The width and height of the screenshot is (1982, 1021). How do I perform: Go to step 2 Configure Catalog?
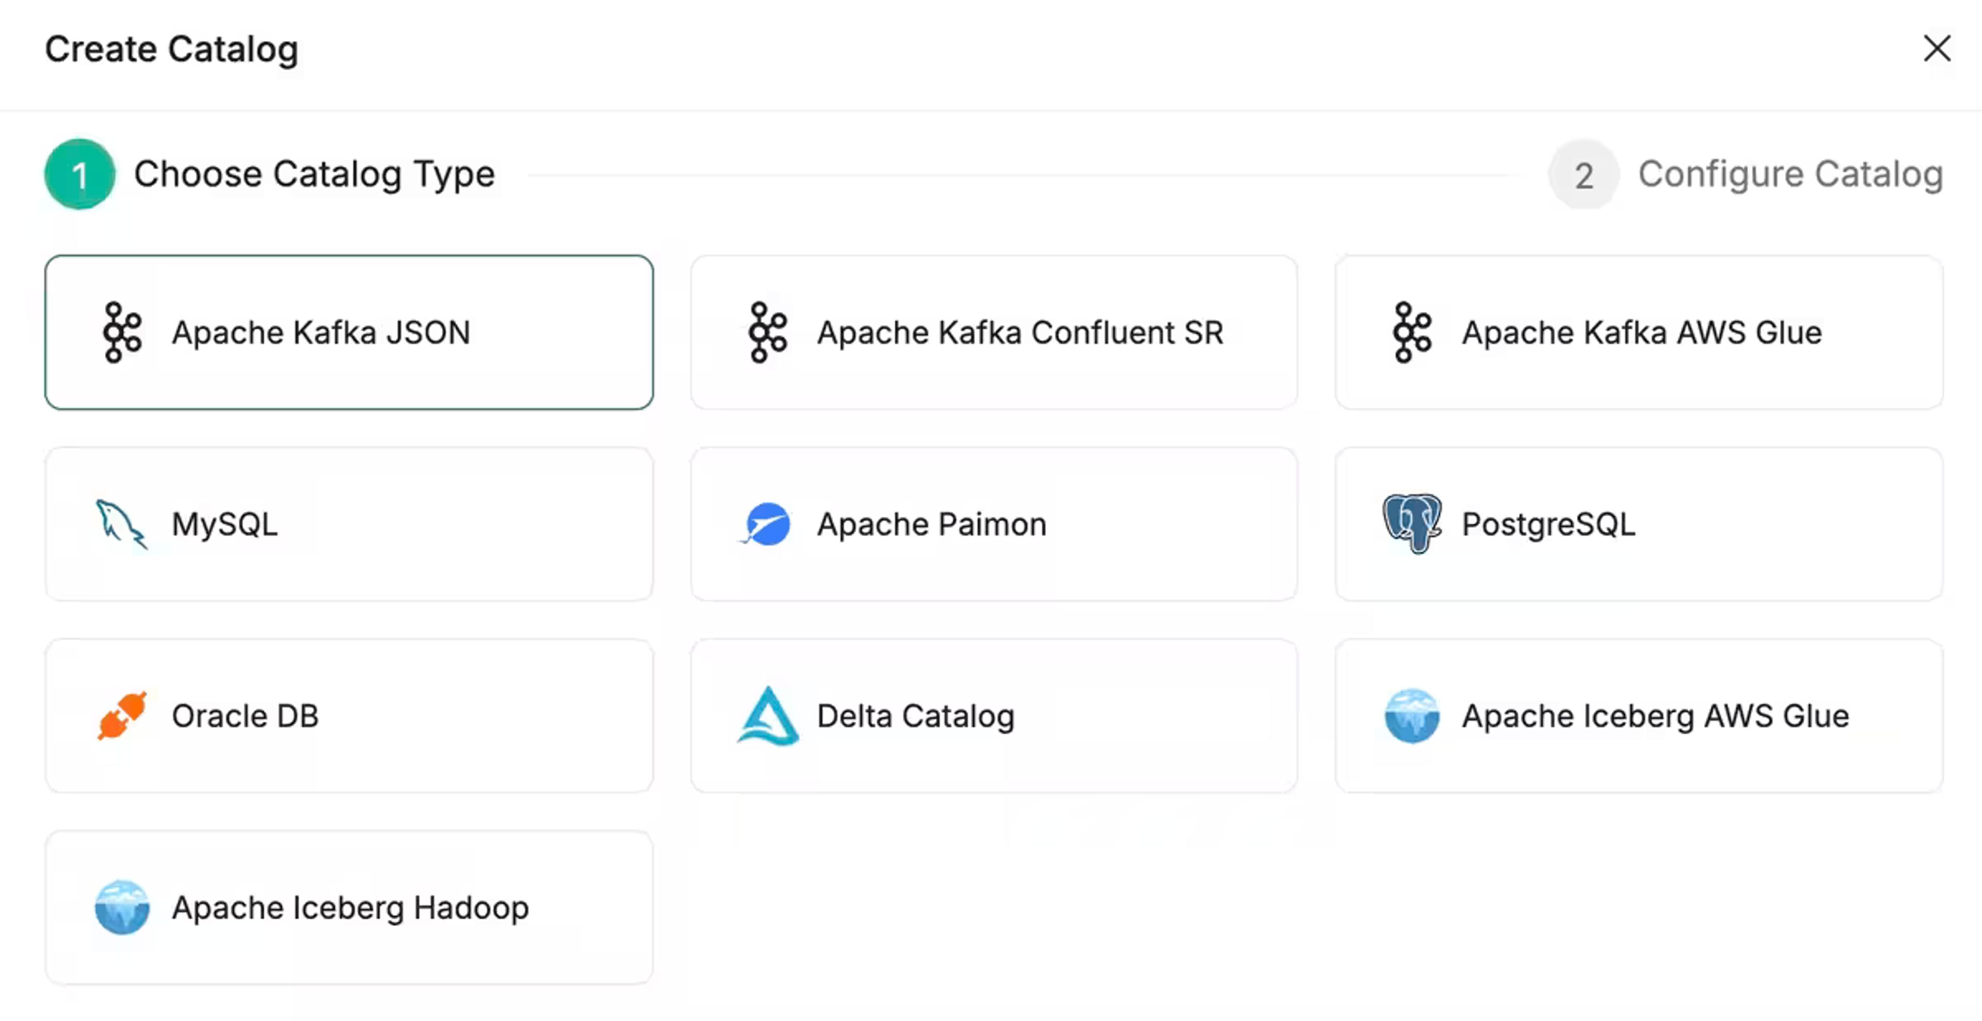pos(1746,174)
